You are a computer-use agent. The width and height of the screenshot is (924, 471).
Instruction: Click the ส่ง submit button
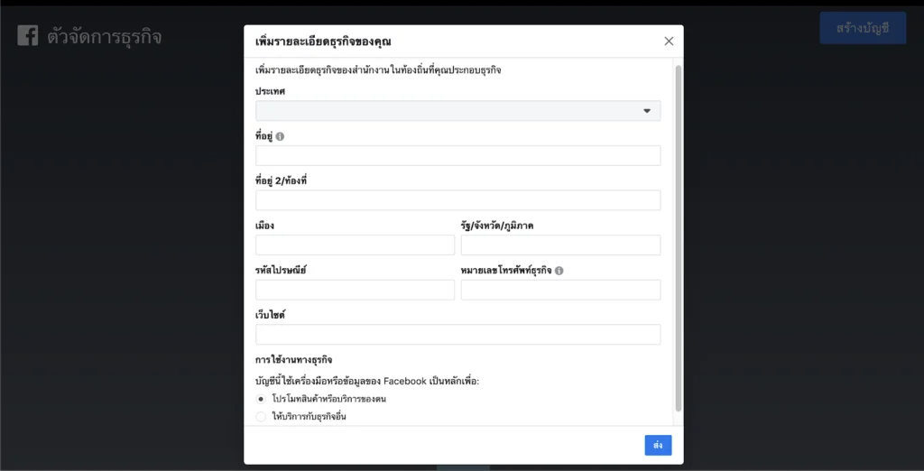point(658,445)
